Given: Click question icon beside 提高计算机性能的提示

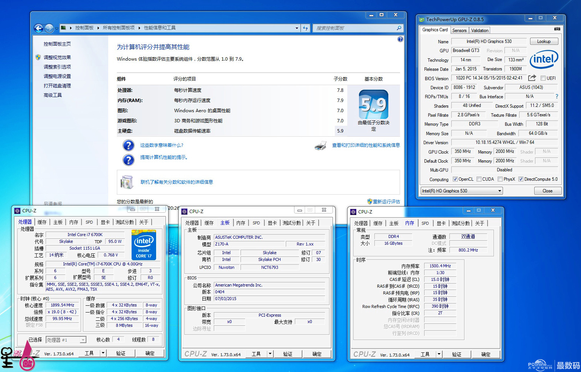Looking at the screenshot, I should (129, 160).
